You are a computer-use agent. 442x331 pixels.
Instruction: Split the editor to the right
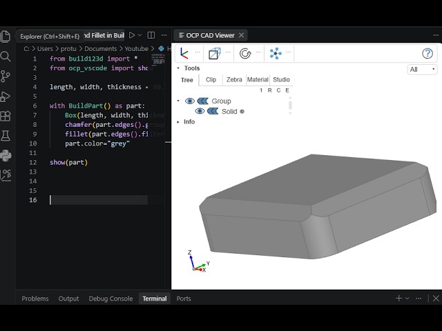(x=151, y=35)
